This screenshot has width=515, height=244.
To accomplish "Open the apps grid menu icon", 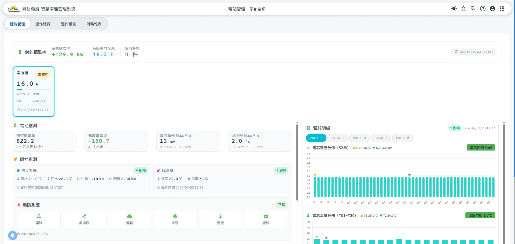I will tap(502, 9).
